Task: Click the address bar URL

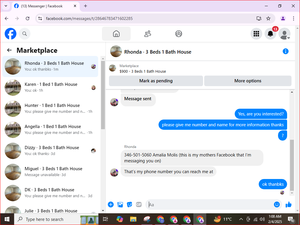Action: pos(89,18)
